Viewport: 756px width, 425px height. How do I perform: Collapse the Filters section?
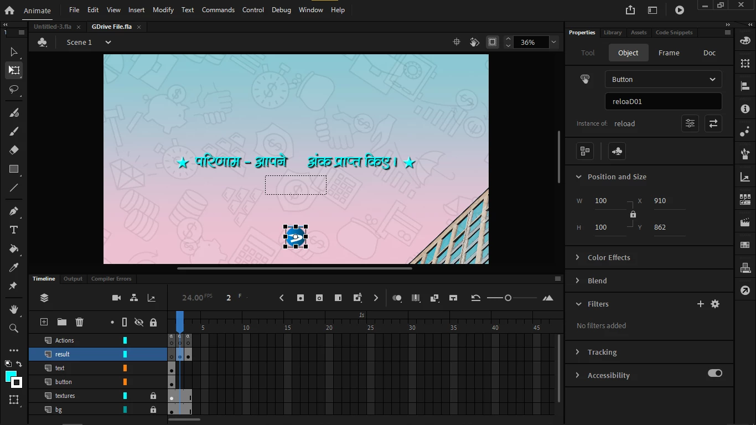[x=578, y=304]
